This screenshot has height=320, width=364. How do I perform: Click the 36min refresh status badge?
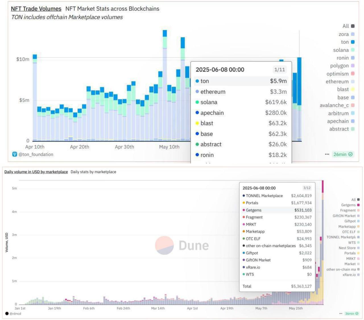pos(352,313)
